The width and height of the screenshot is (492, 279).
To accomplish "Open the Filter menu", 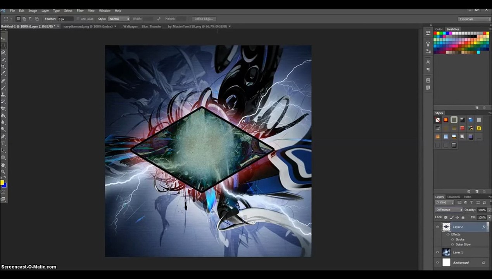I will pos(80,10).
